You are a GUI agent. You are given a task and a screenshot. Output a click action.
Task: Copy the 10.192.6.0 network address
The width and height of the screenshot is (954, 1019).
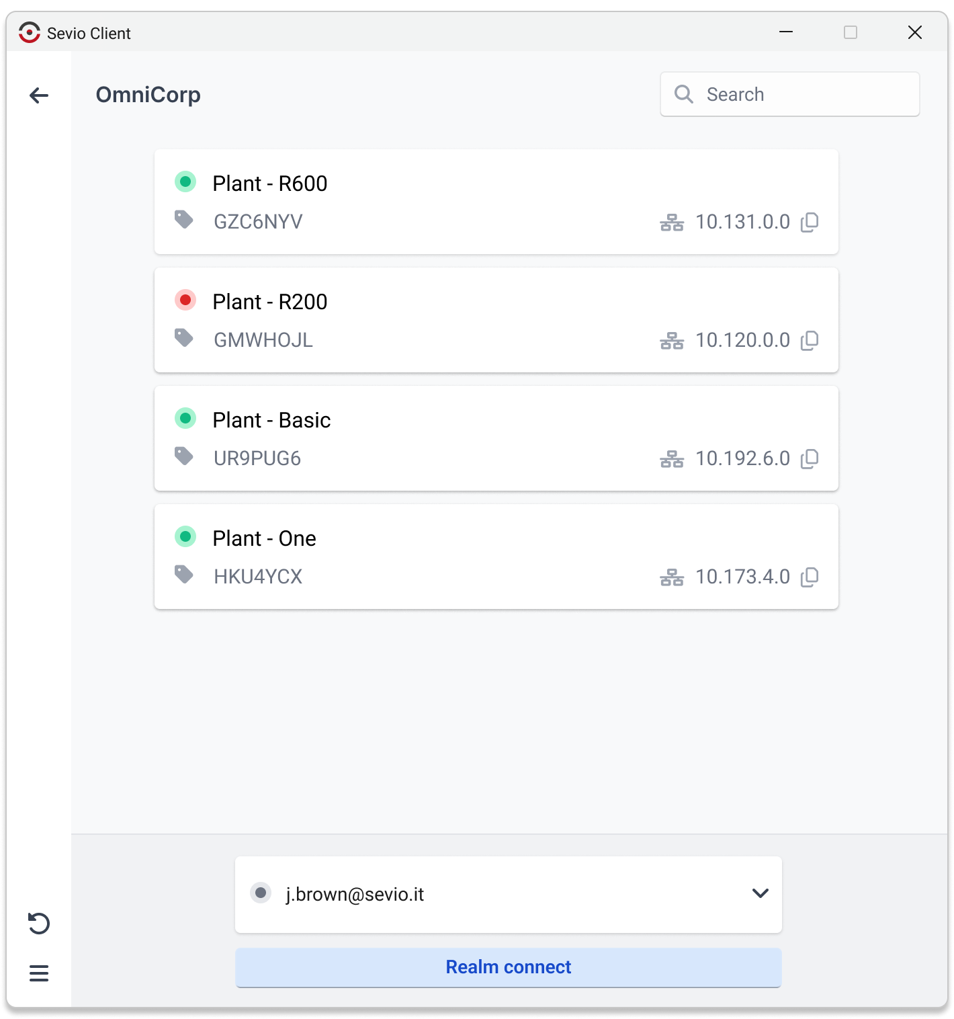(x=810, y=458)
